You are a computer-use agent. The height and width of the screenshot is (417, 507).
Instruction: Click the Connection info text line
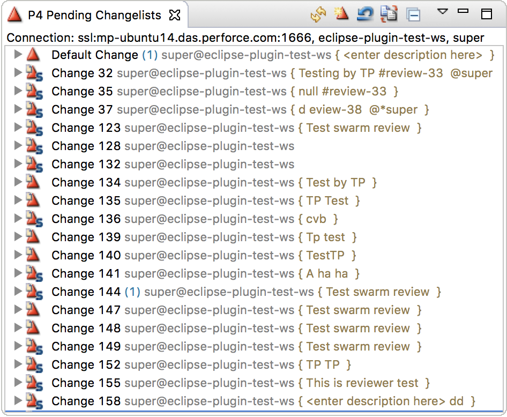[245, 38]
